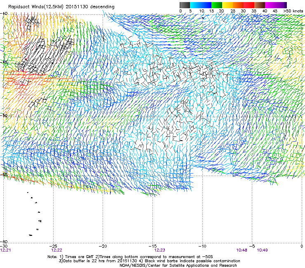305x268 pixels.
Task: Click the '-30' longitude axis label
Action: pyautogui.click(x=4, y=246)
